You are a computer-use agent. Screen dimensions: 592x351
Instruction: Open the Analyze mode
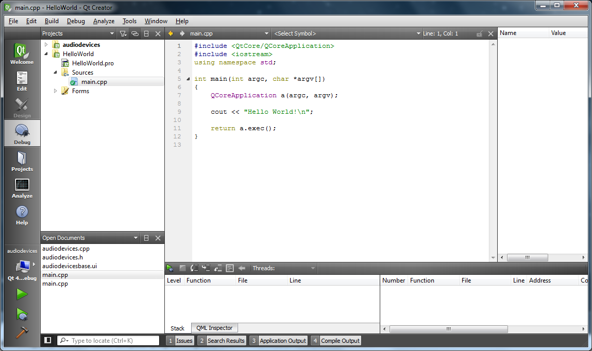pos(22,188)
